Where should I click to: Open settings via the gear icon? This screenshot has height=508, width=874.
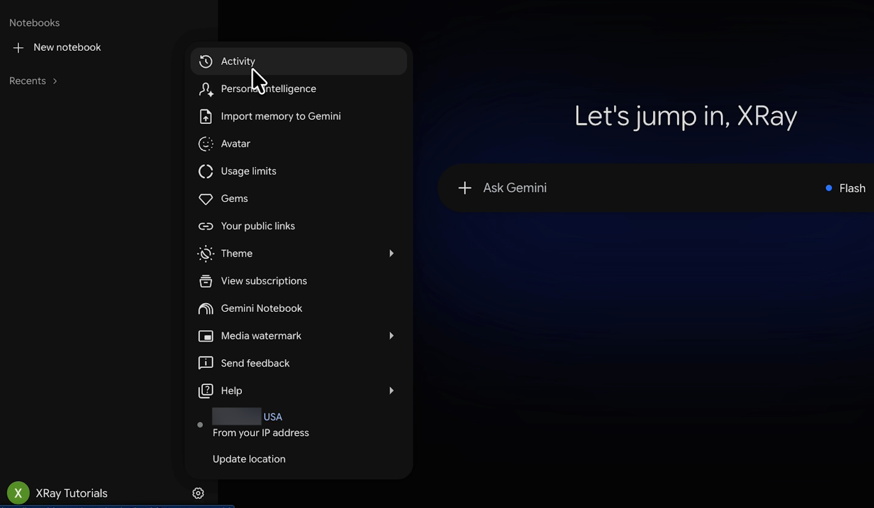click(x=198, y=493)
